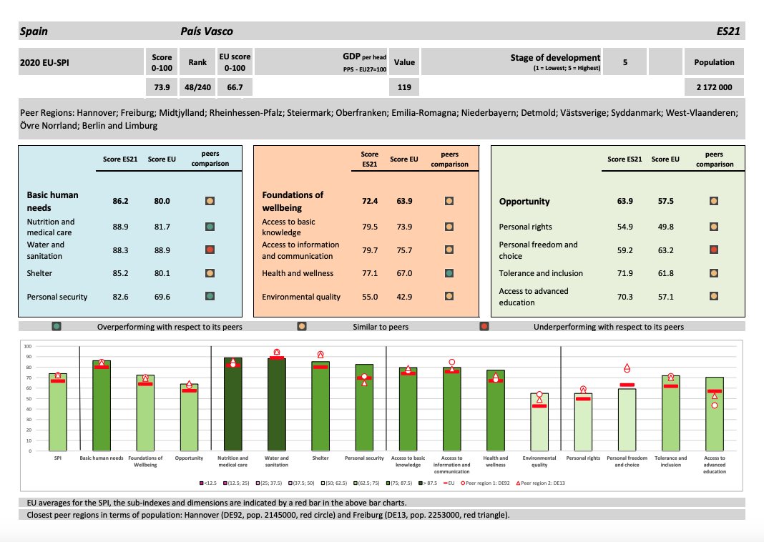The width and height of the screenshot is (764, 542).
Task: Click the Basic human needs peers comparison indicator
Action: click(210, 201)
